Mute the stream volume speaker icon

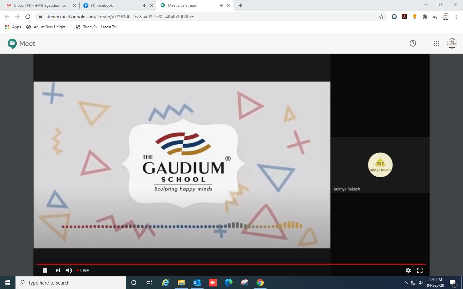[x=69, y=270]
